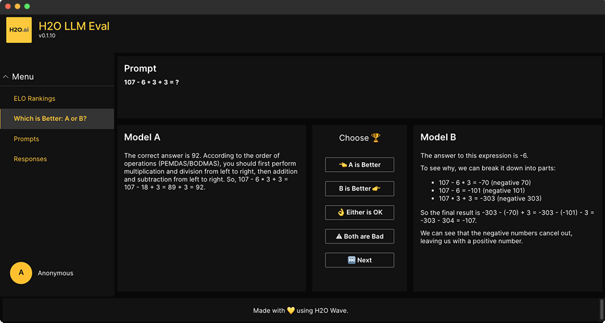
Task: Open the Prompts menu item
Action: 26,139
